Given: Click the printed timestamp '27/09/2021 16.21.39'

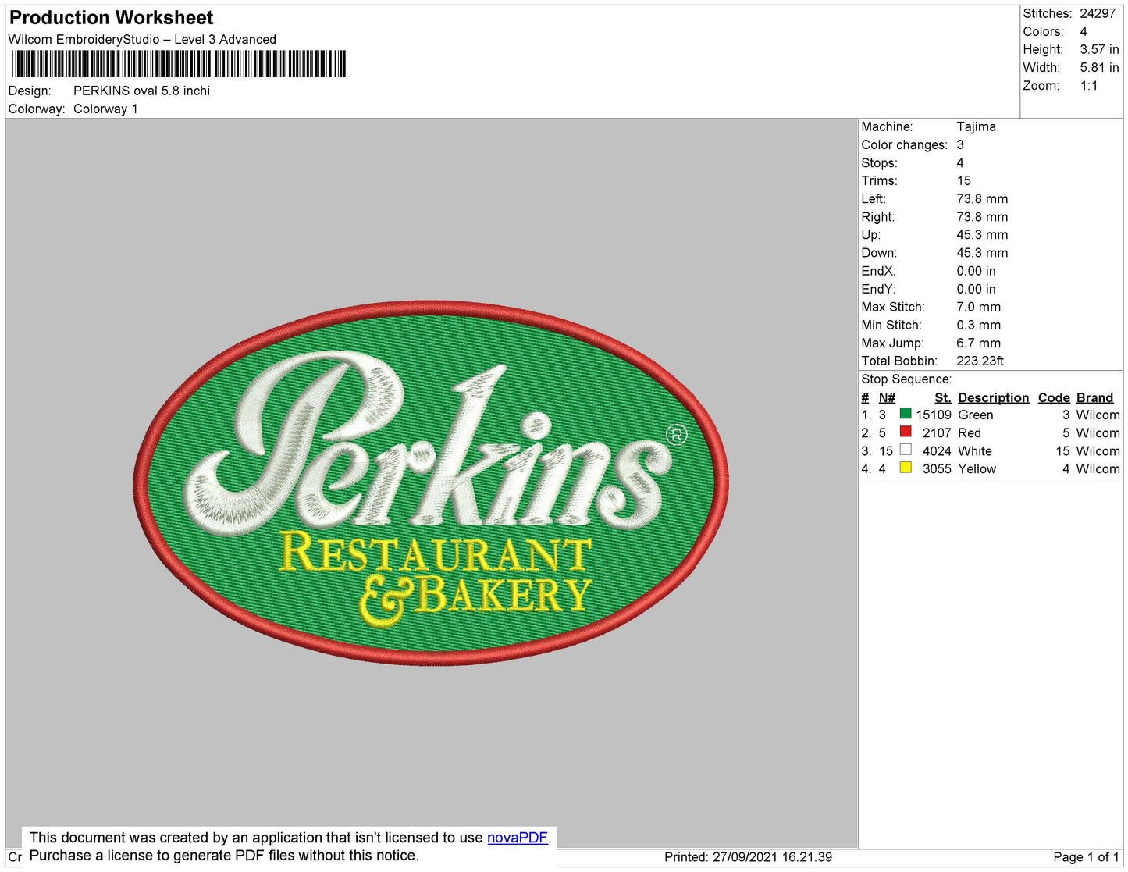Looking at the screenshot, I should coord(772,857).
